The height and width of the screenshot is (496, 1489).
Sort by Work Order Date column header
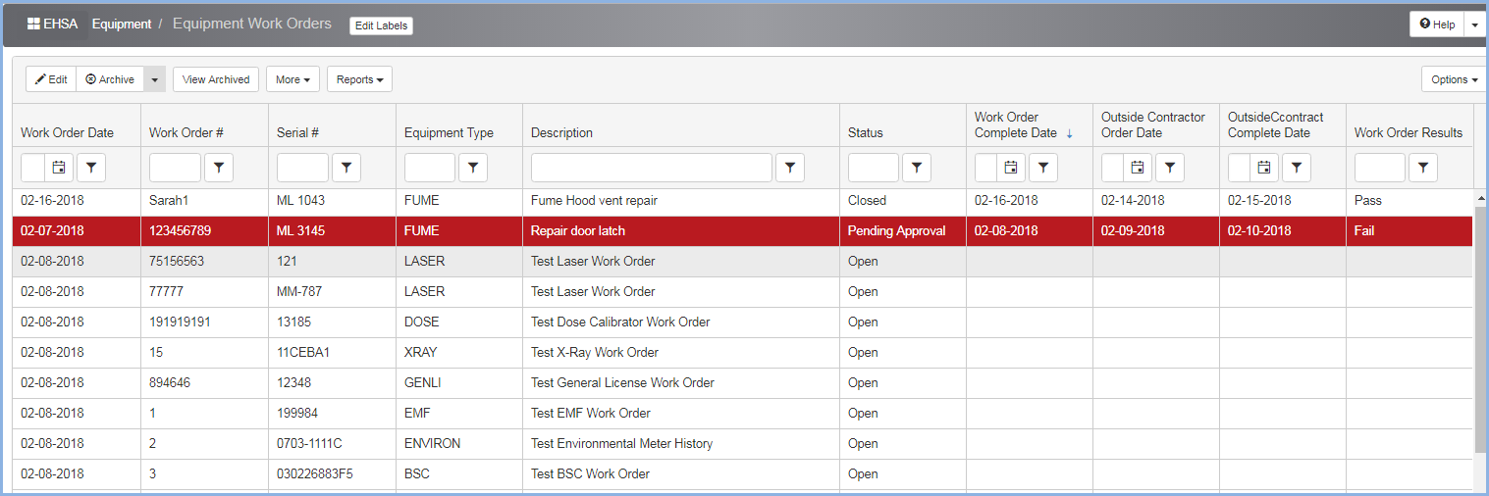point(67,133)
